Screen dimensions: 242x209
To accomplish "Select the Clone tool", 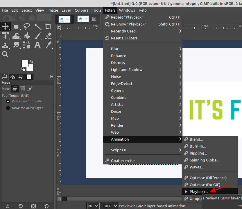I will point(5,45).
